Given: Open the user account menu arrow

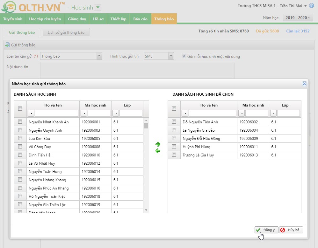Looking at the screenshot, I should pyautogui.click(x=306, y=6).
